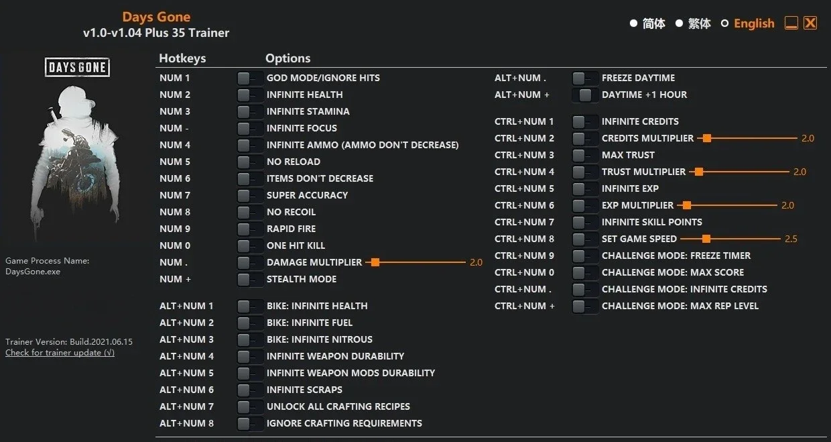Viewport: 831px width, 442px height.
Task: Click the Daytime +1 Hour button
Action: point(585,95)
